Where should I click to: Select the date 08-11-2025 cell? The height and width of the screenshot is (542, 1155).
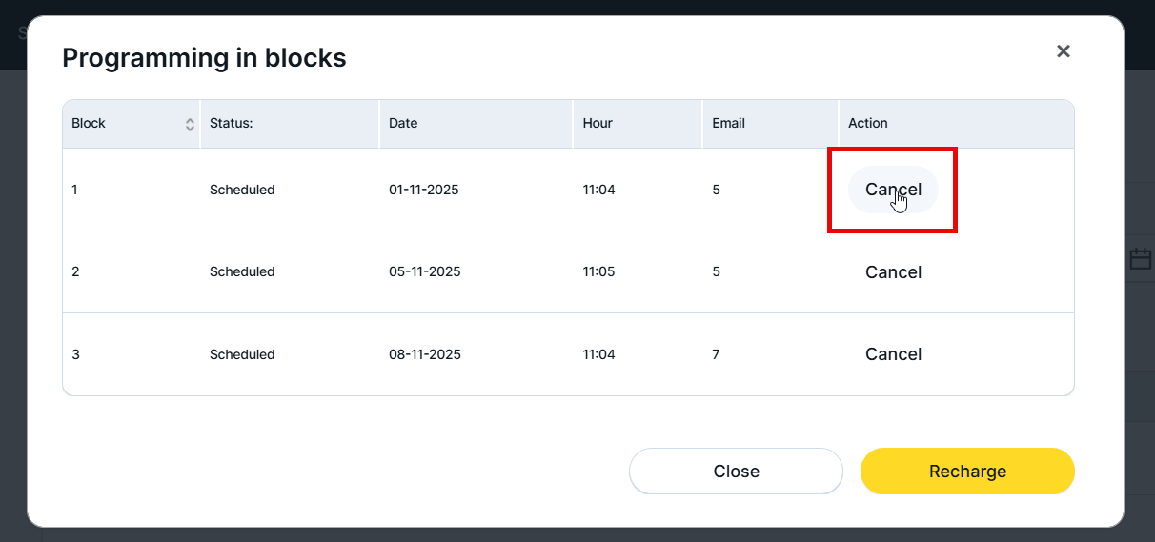425,354
